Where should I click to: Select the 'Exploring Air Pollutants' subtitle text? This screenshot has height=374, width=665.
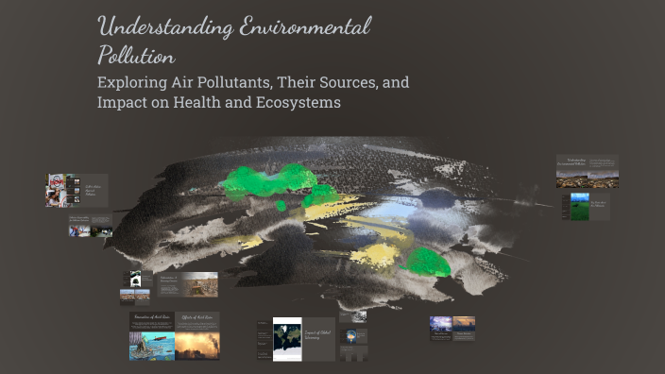253,92
